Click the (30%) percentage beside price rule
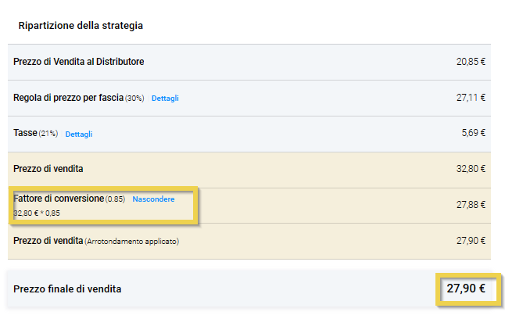The height and width of the screenshot is (319, 505). tap(134, 99)
